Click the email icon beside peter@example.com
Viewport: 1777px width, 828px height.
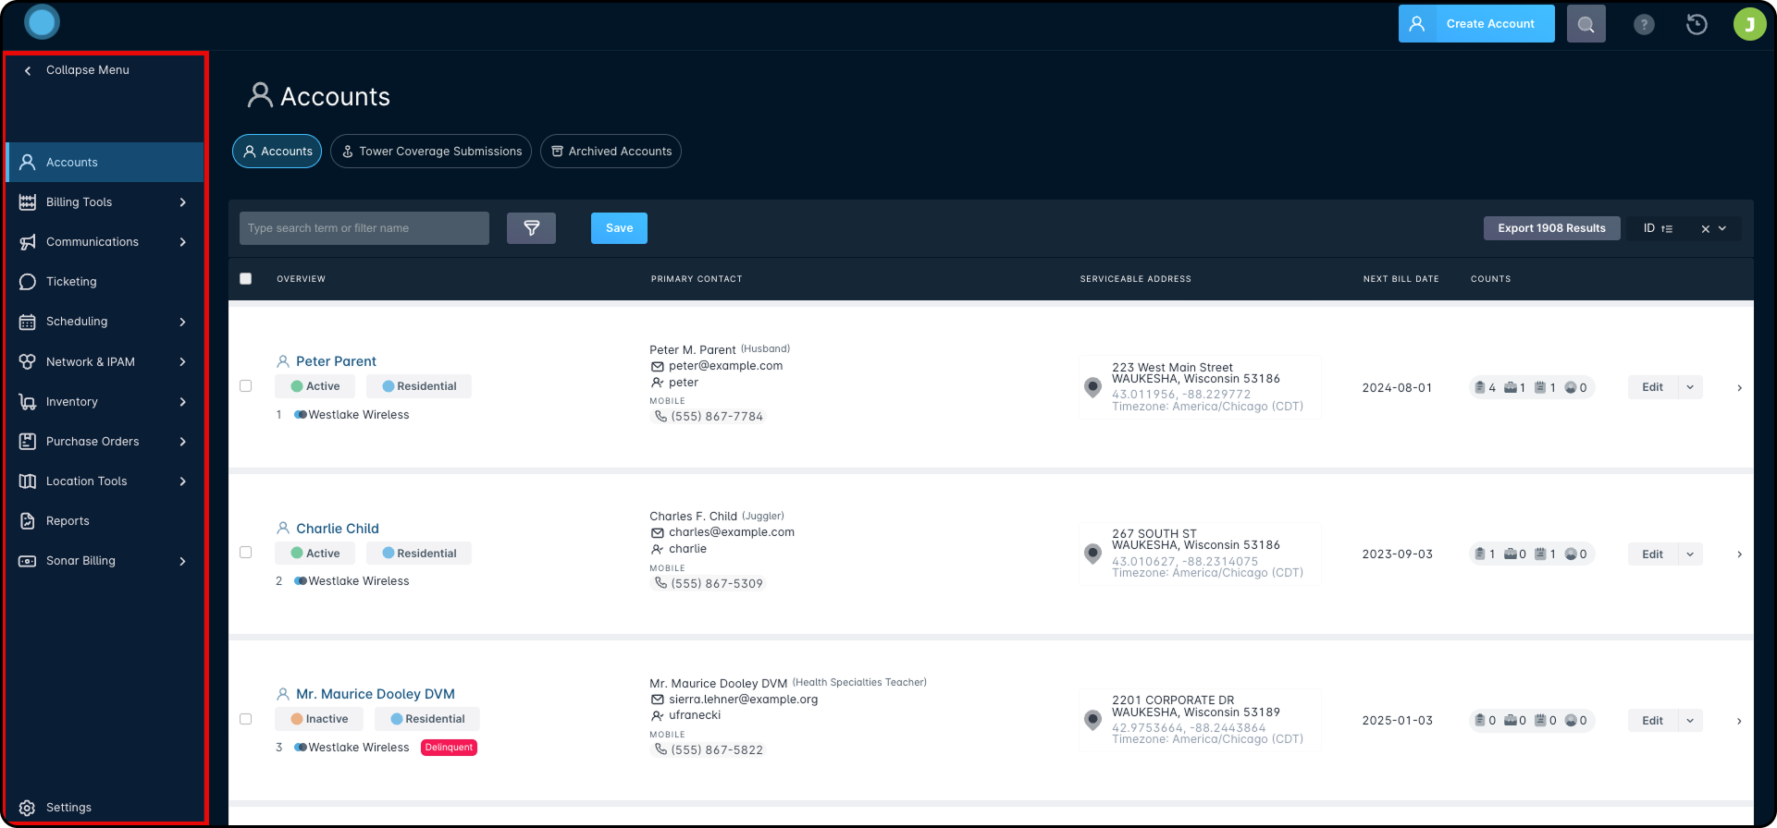coord(657,367)
